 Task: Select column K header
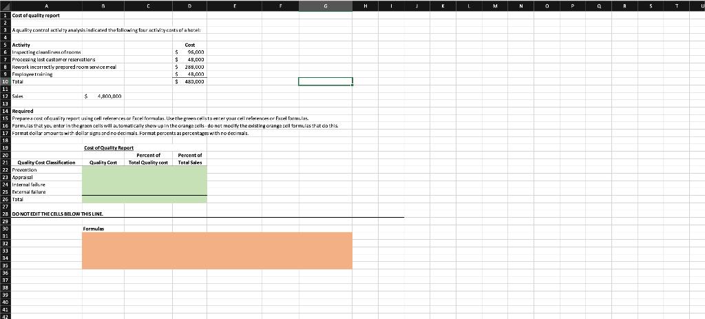click(443, 6)
